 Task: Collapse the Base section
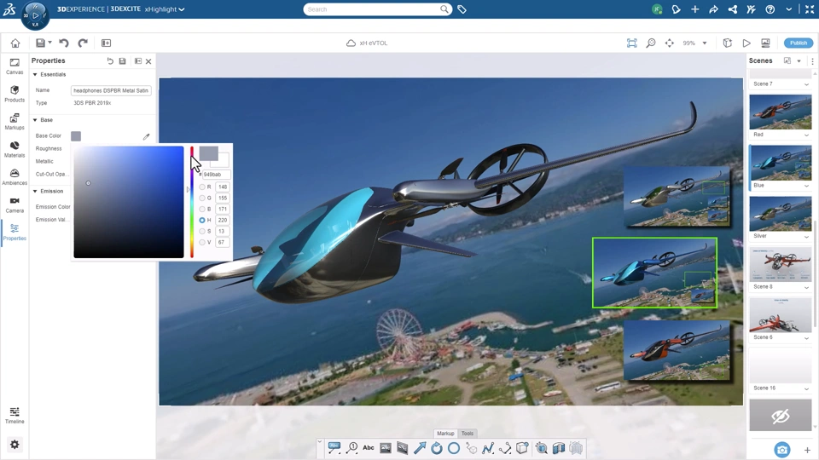(36, 120)
